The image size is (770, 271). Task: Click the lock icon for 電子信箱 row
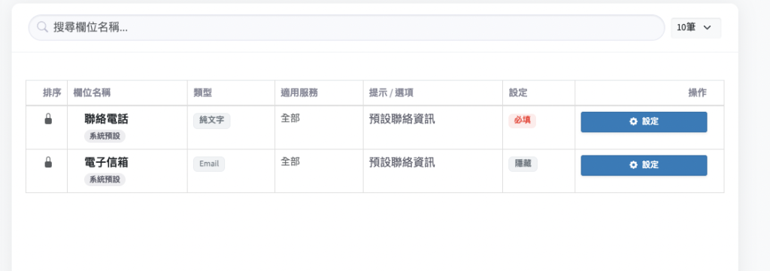48,162
